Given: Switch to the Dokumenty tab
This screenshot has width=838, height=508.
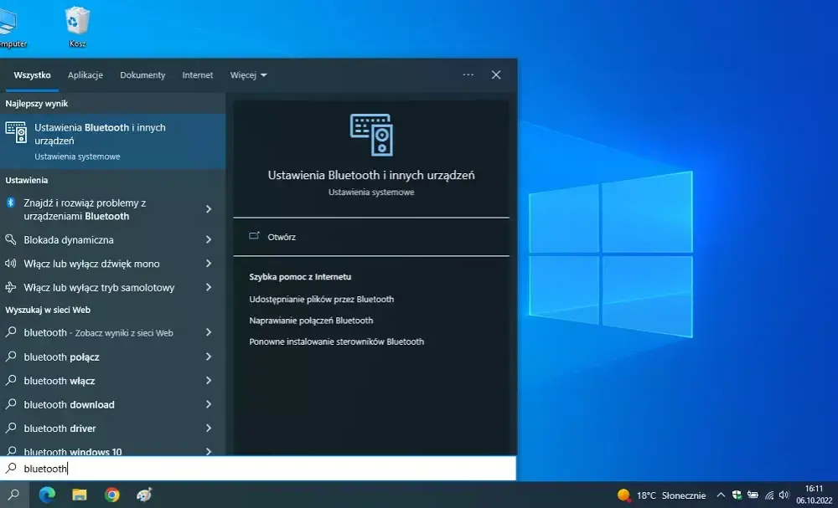Looking at the screenshot, I should coord(142,75).
